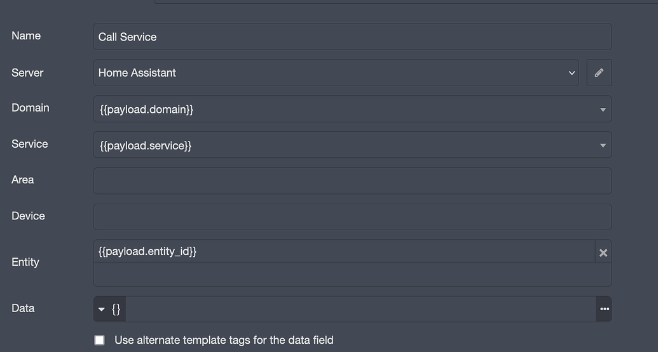Enable alternate template tags for data field
Image resolution: width=658 pixels, height=352 pixels.
click(99, 340)
